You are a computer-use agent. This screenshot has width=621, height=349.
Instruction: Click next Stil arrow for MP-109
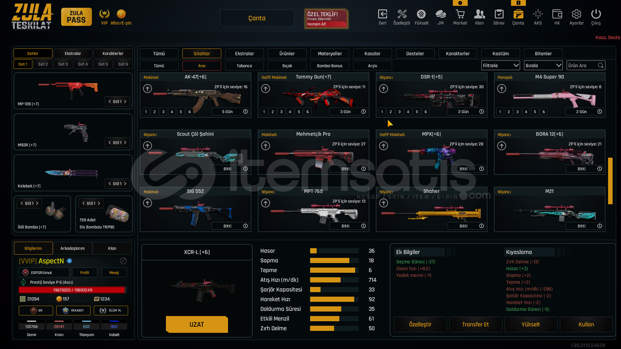click(x=125, y=101)
